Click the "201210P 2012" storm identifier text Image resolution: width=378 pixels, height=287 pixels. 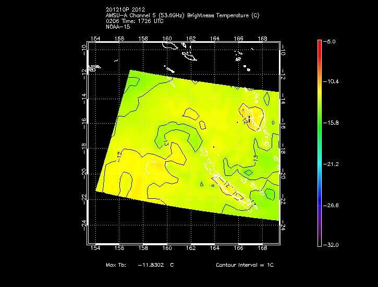(x=123, y=10)
